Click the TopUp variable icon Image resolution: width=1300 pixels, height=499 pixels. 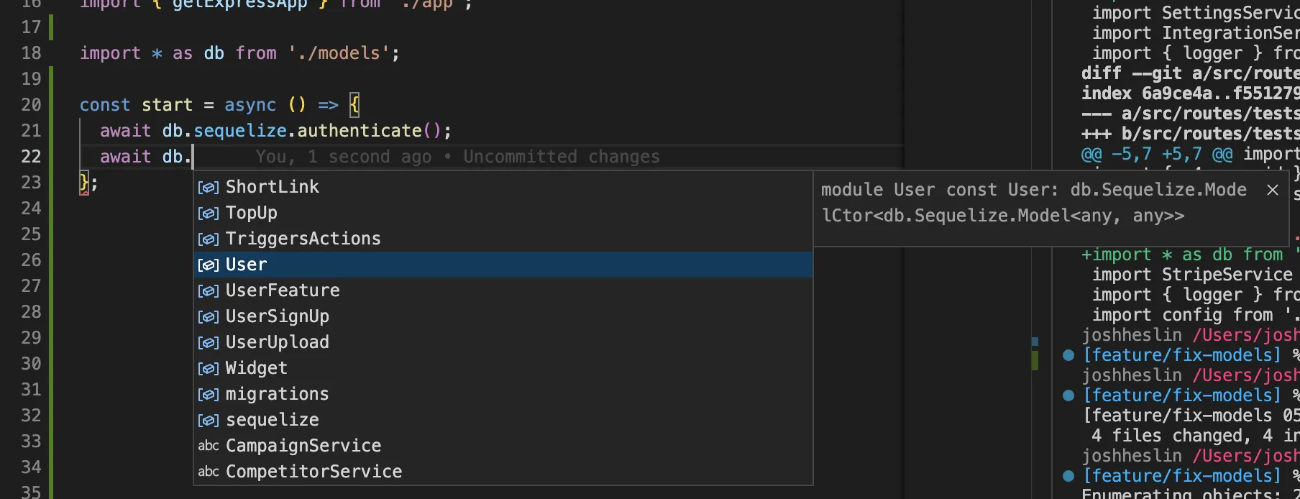tap(209, 214)
